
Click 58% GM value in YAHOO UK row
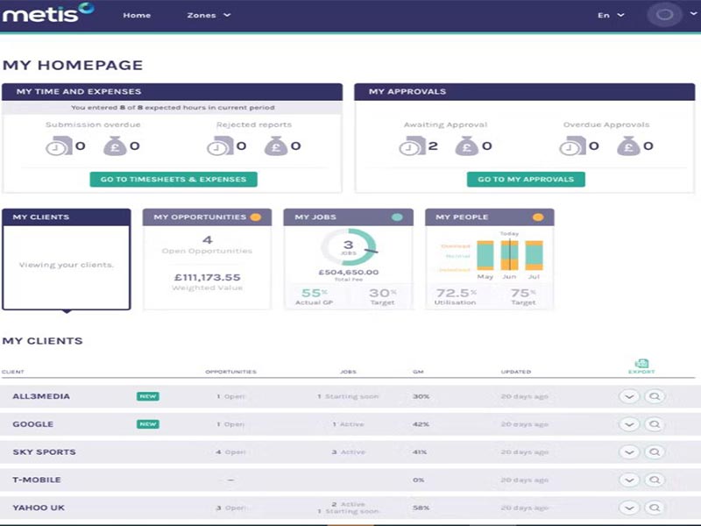[x=421, y=508]
